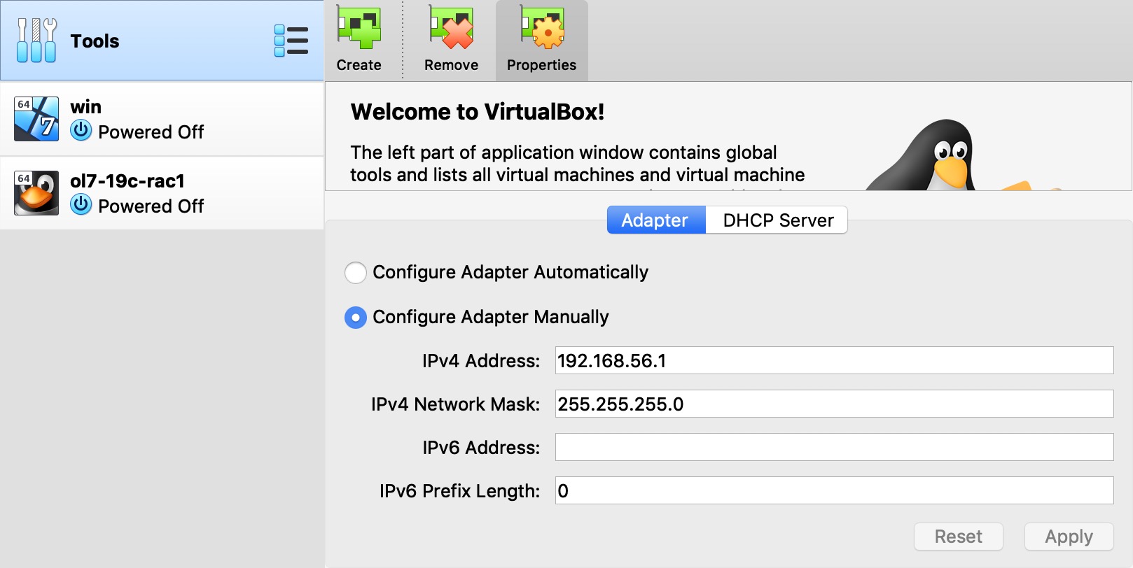Click in the IPv4 Address field
The height and width of the screenshot is (568, 1133).
pos(834,360)
